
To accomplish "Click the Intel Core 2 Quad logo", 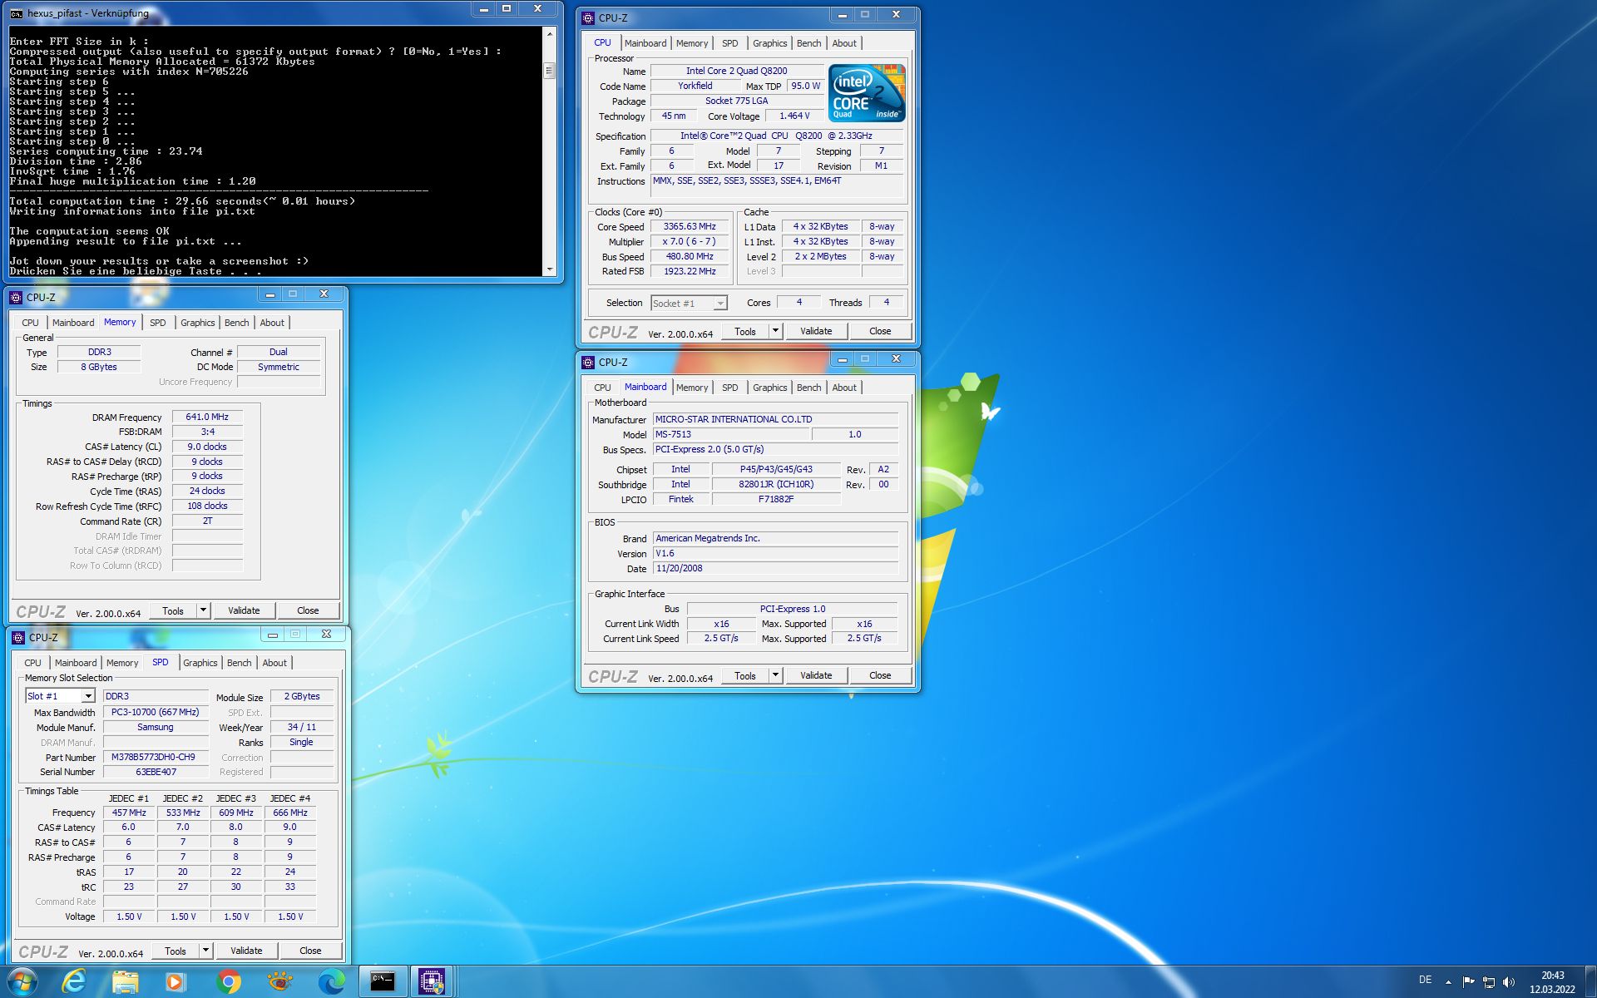I will 868,93.
